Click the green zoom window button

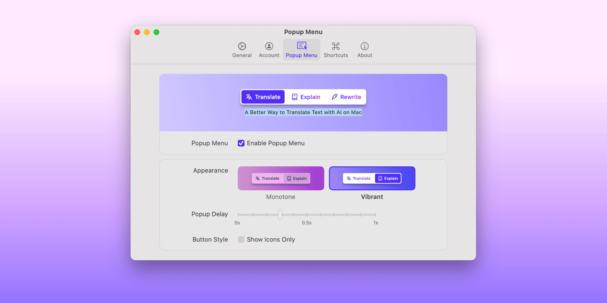157,32
